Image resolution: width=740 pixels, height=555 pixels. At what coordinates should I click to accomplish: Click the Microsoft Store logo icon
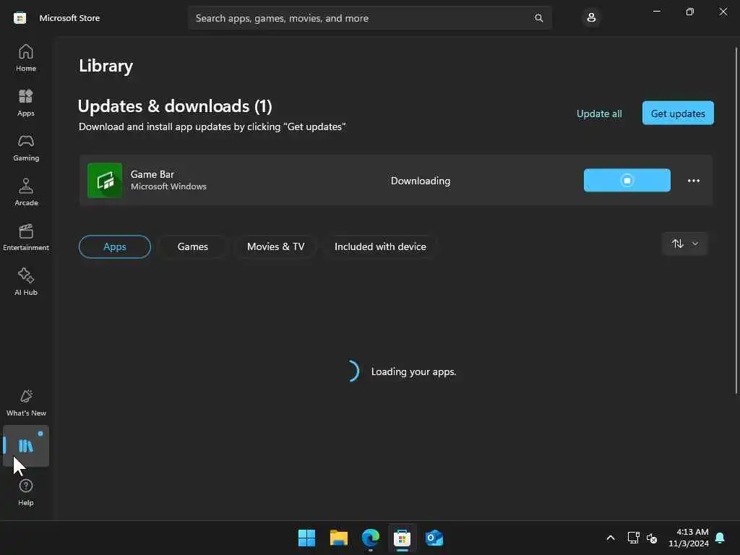pos(20,18)
